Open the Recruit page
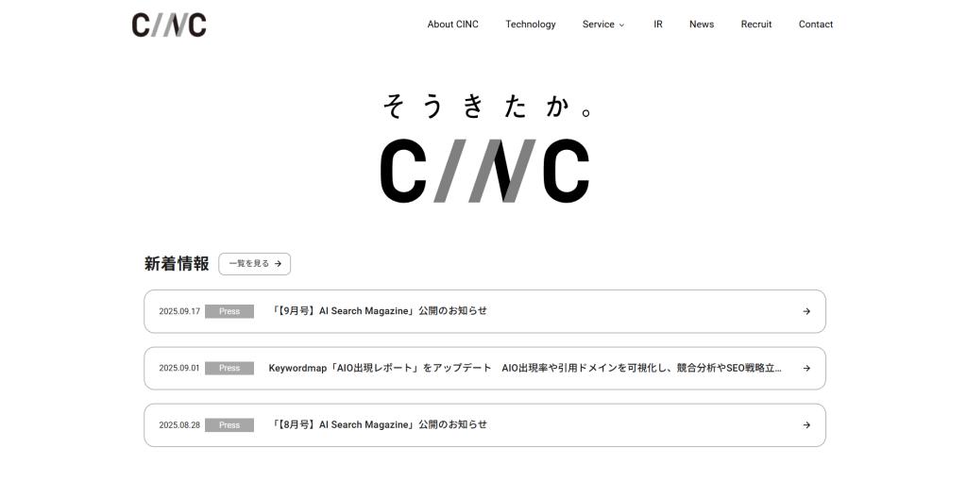Viewport: 967px width, 480px height. (755, 25)
